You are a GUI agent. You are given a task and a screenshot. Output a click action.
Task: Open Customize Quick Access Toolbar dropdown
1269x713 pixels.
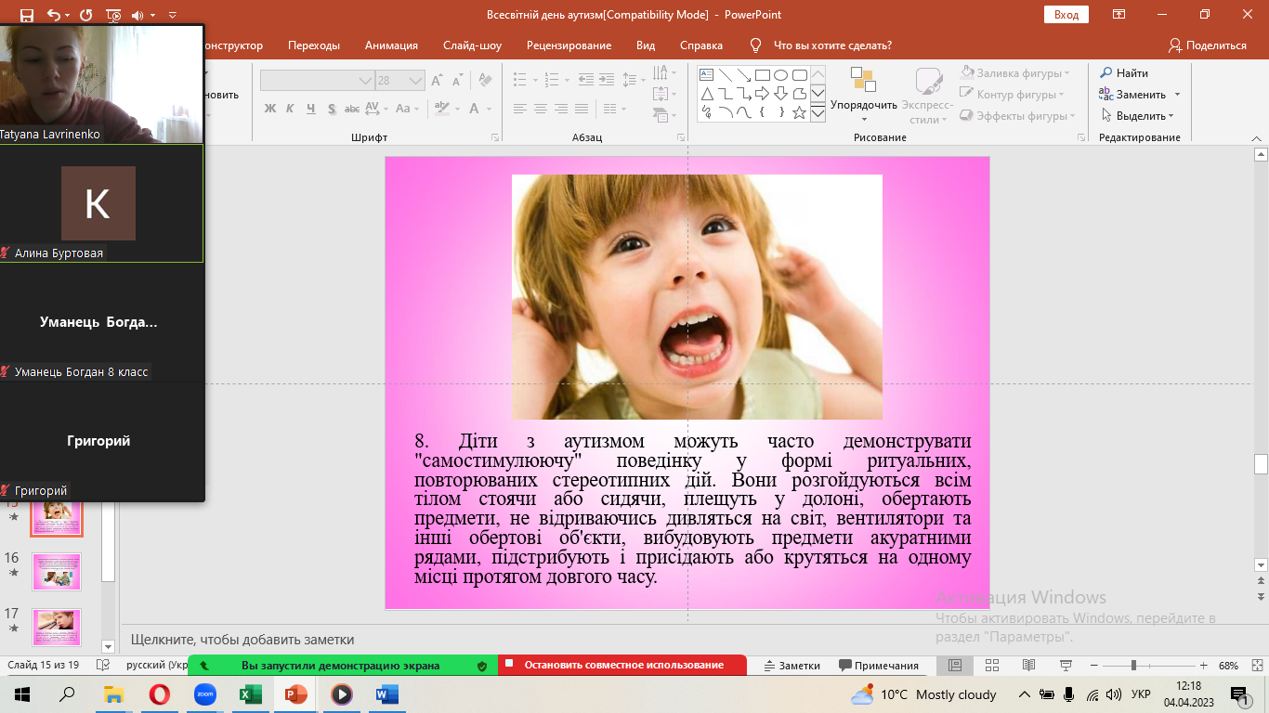click(x=173, y=15)
